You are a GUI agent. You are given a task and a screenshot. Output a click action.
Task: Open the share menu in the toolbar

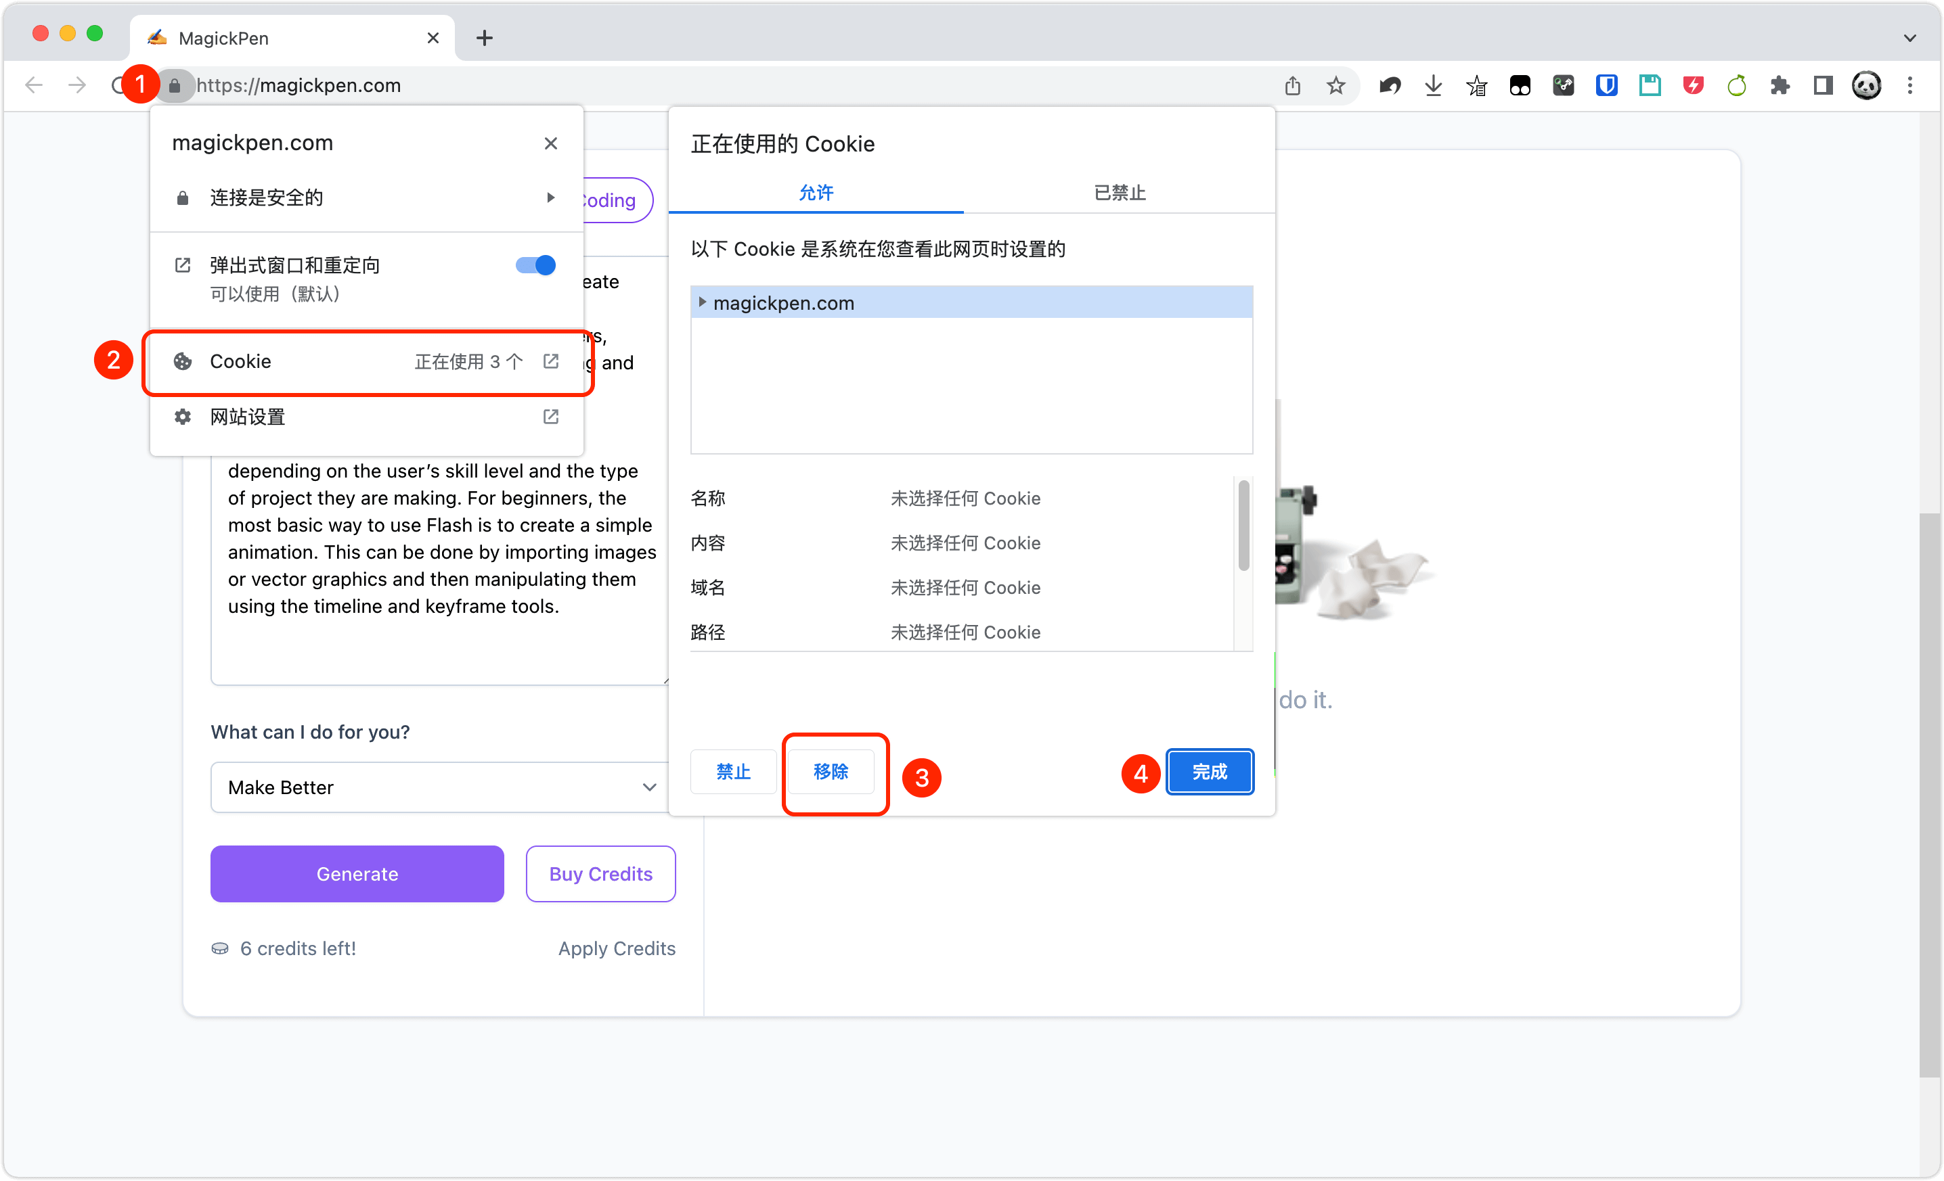tap(1293, 85)
